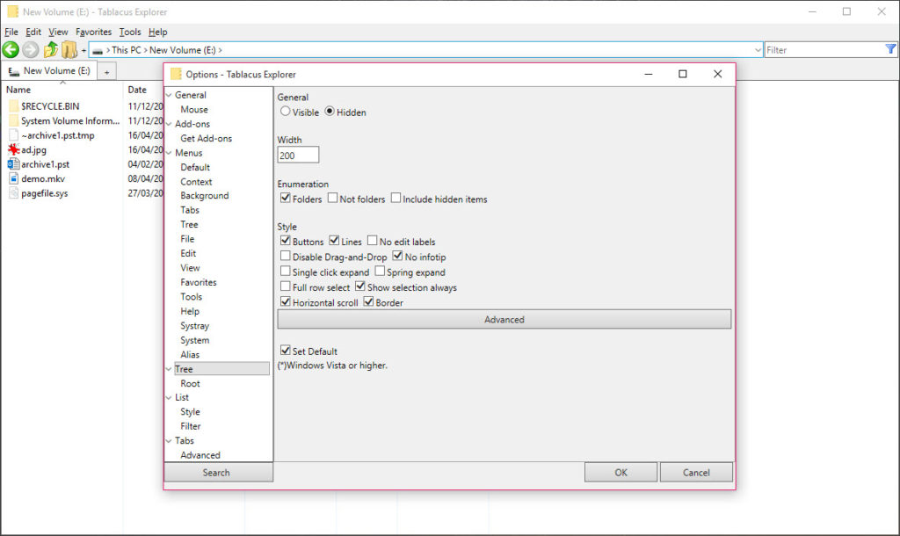Select Mouse in options tree
Screen dimensions: 900x536
(x=194, y=110)
